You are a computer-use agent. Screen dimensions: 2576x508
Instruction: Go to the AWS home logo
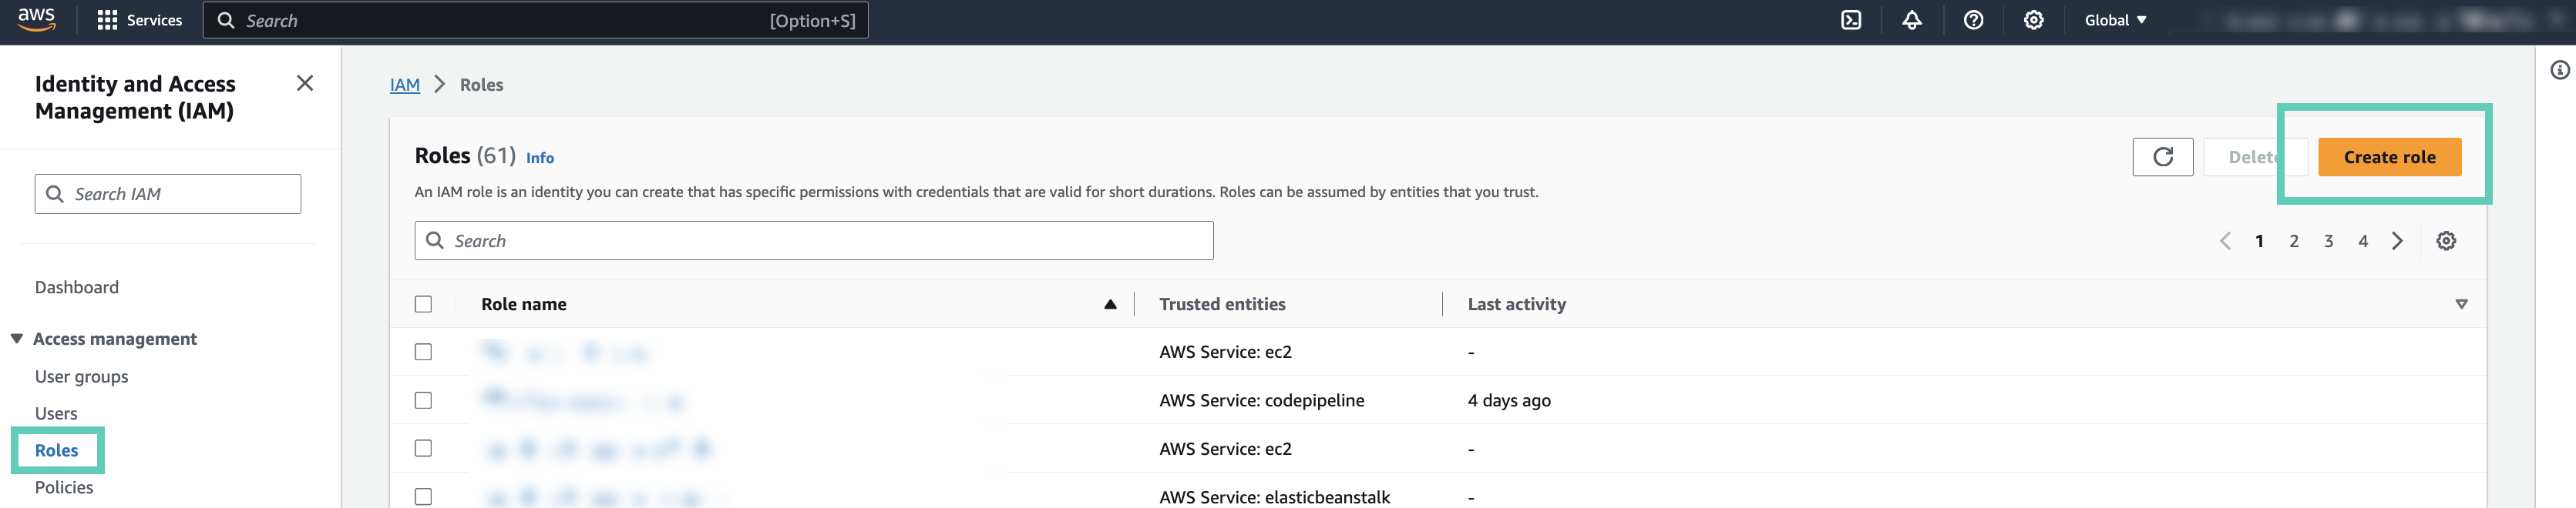click(x=37, y=19)
